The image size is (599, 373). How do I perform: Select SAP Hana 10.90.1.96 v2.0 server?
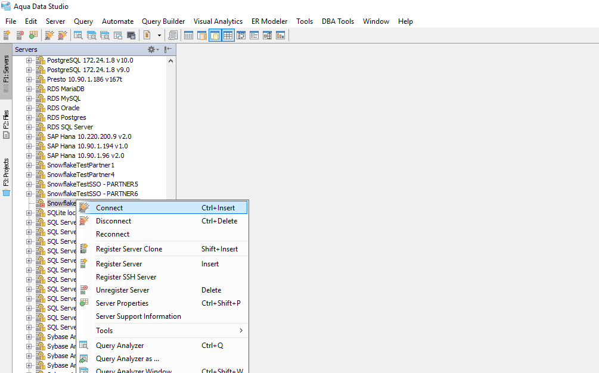coord(86,156)
